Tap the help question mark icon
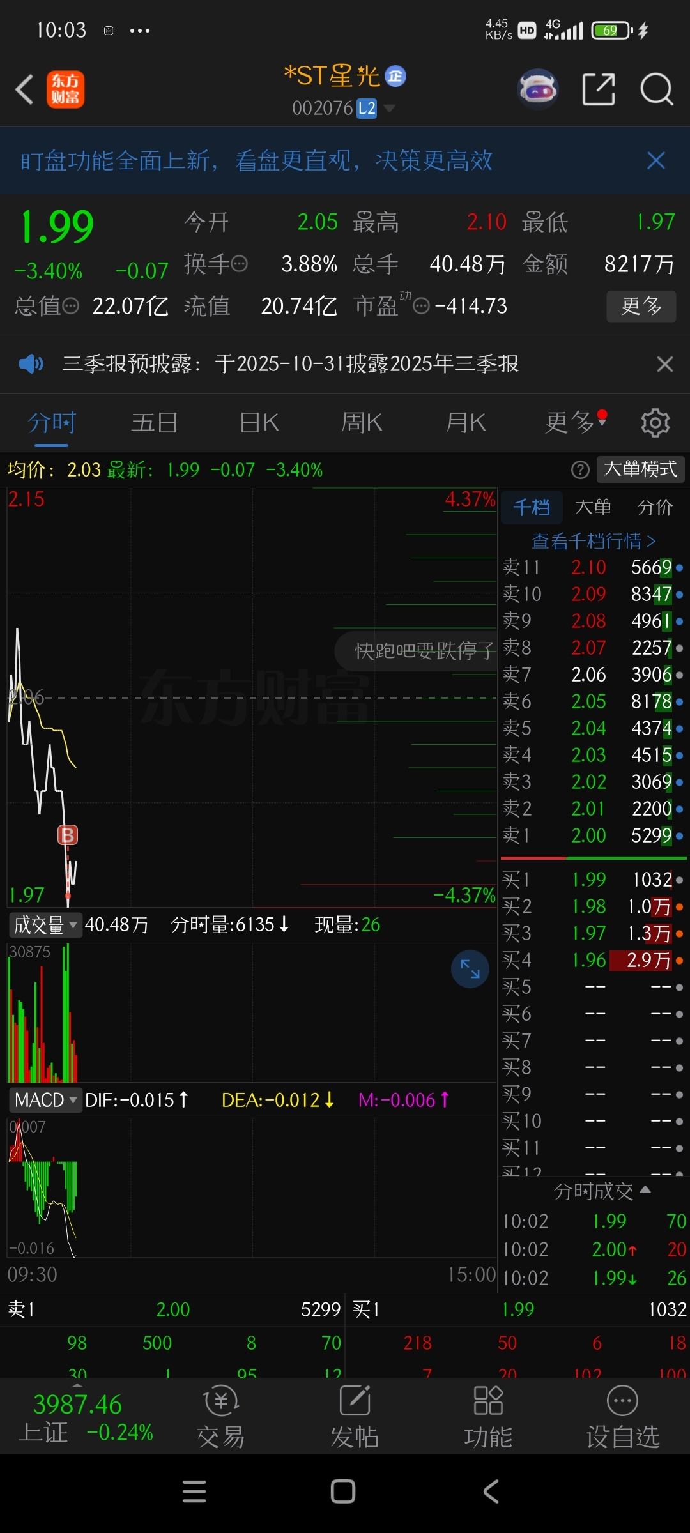 [580, 470]
